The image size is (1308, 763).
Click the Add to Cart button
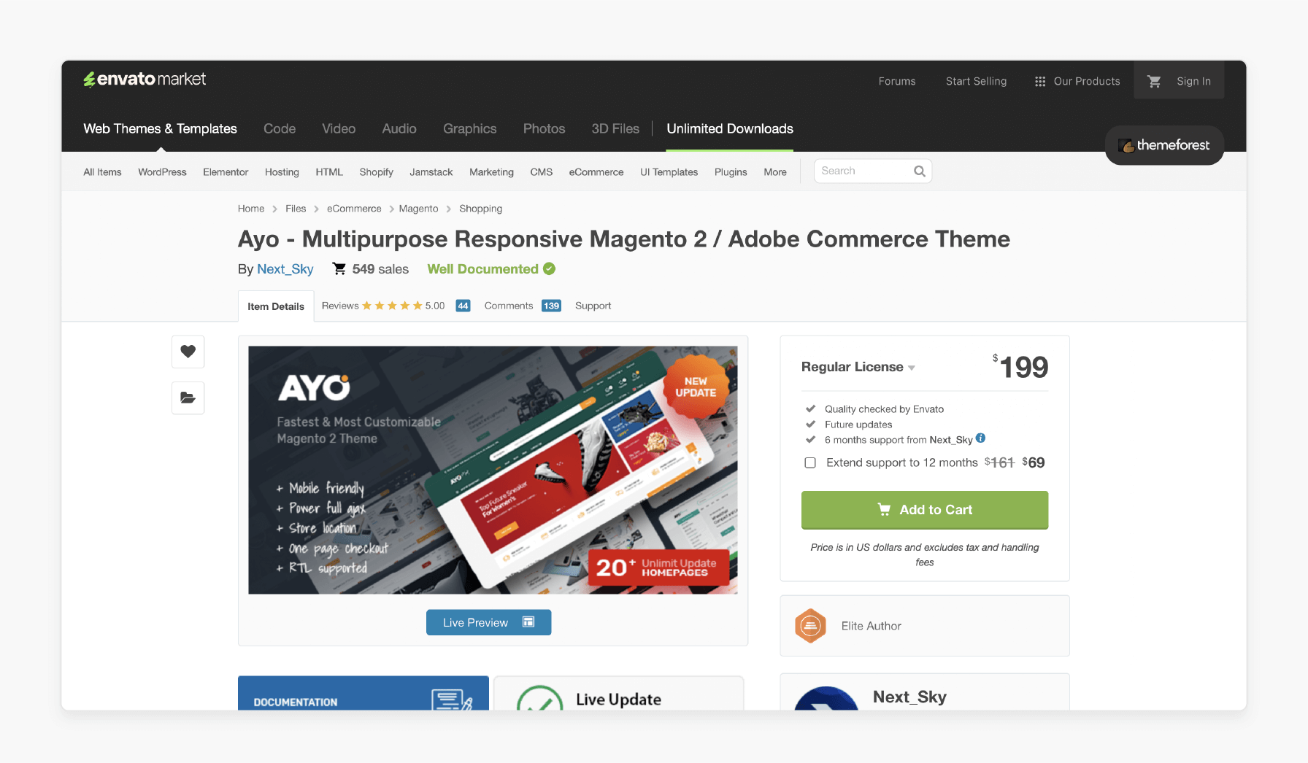[925, 510]
